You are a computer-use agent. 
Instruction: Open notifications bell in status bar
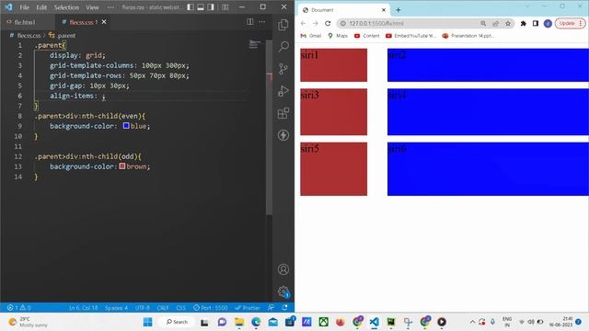(284, 308)
